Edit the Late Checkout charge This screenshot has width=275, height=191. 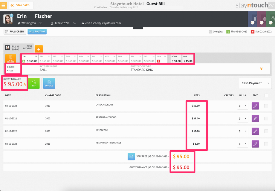click(x=255, y=106)
